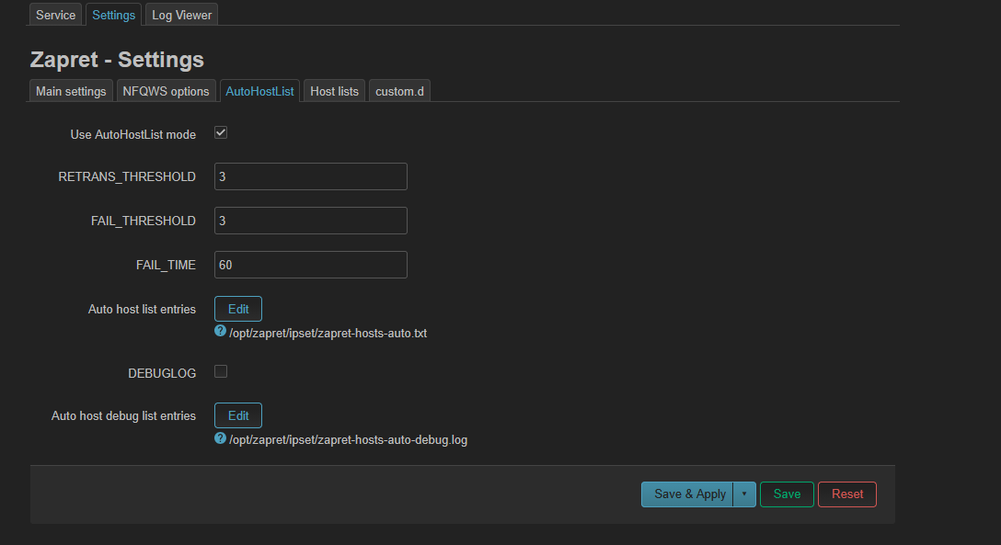Select the Main settings tab

coord(71,91)
